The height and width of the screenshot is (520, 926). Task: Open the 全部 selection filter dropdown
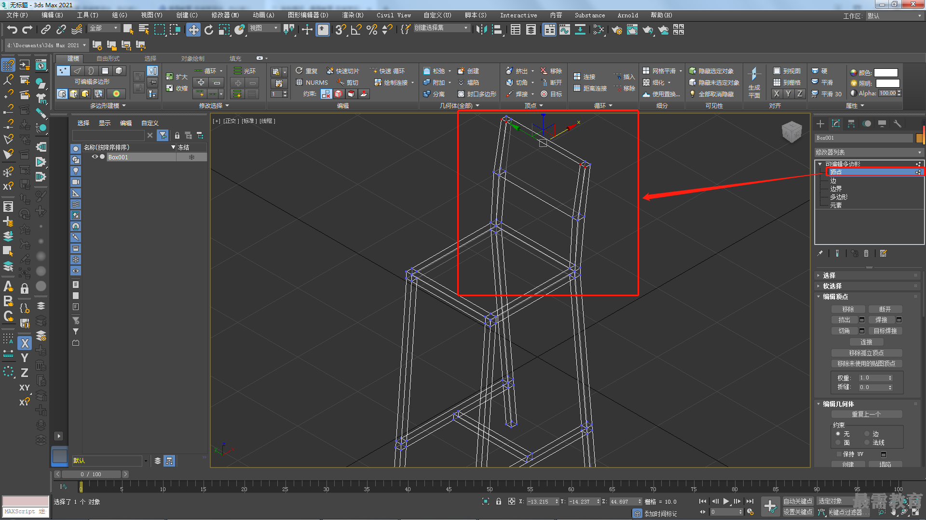coord(104,28)
